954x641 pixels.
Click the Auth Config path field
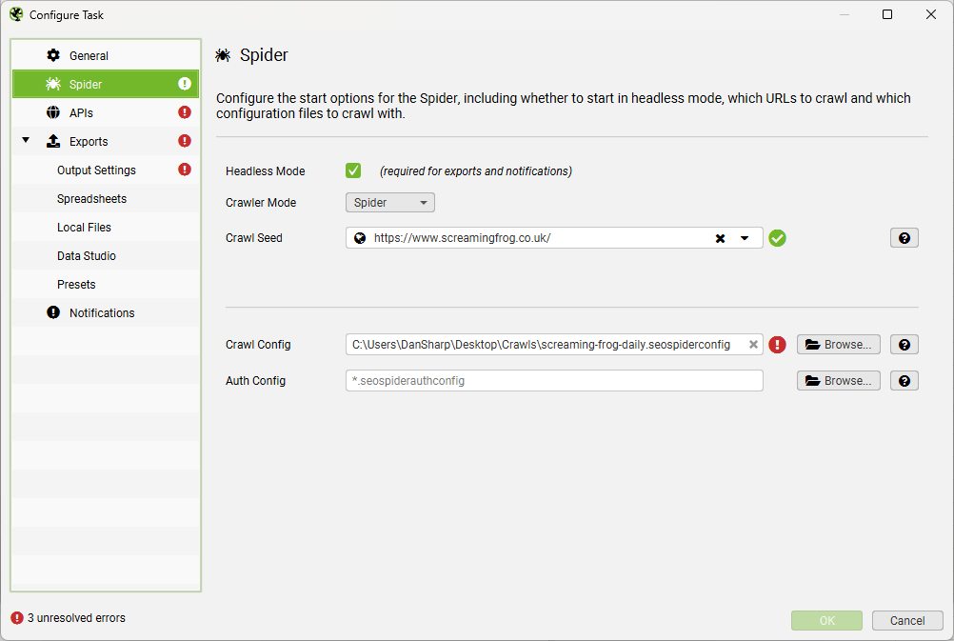pyautogui.click(x=554, y=380)
